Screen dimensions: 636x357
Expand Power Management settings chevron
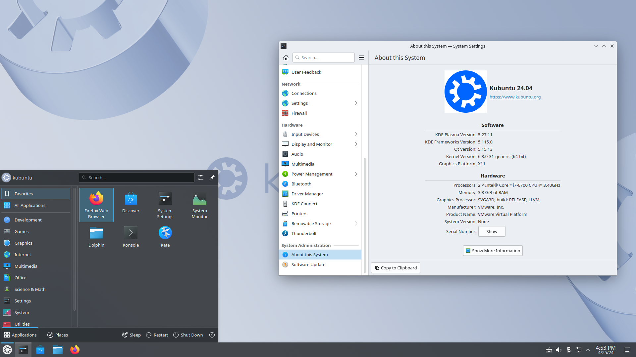pos(356,174)
